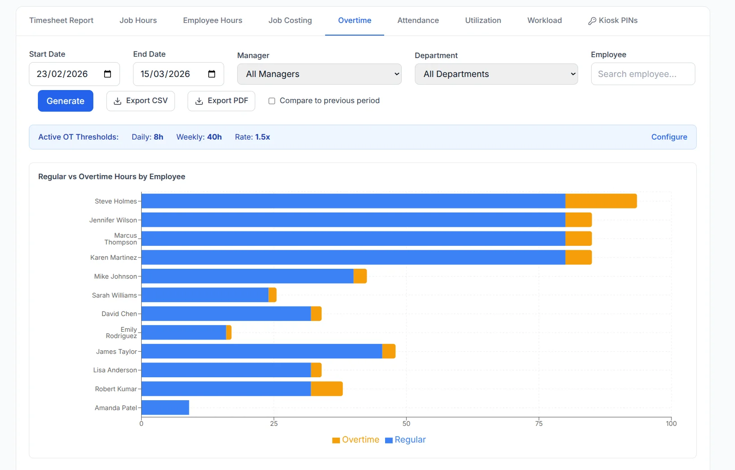Select the Timesheet Report tab

coord(61,20)
